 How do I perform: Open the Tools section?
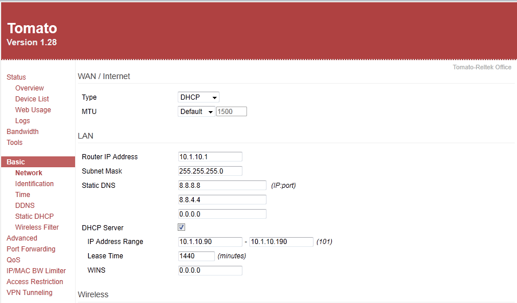point(14,142)
